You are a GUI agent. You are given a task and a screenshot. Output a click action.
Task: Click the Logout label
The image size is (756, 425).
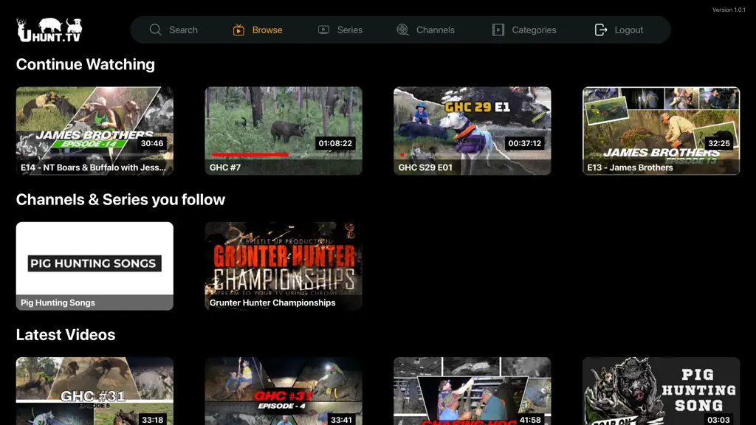(x=629, y=30)
